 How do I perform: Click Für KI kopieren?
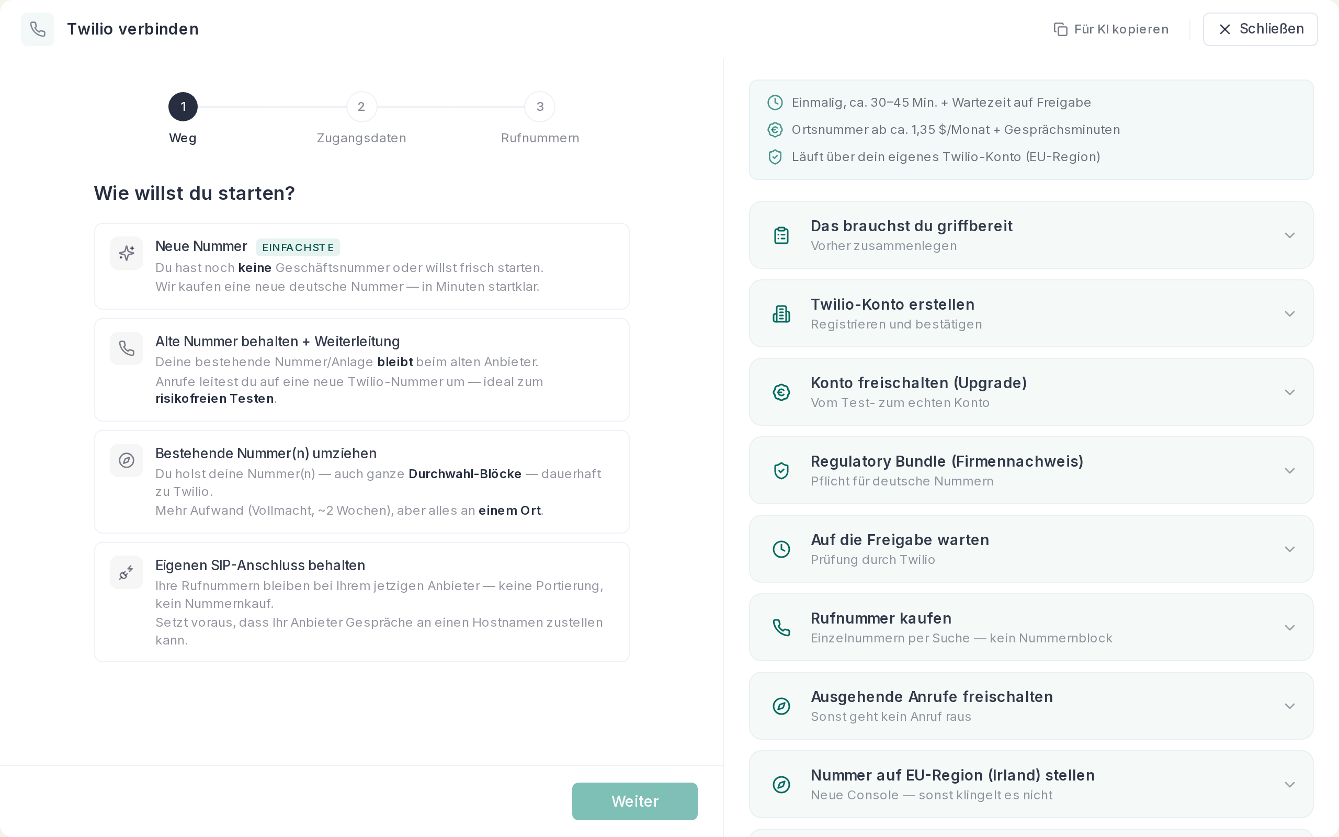tap(1111, 29)
